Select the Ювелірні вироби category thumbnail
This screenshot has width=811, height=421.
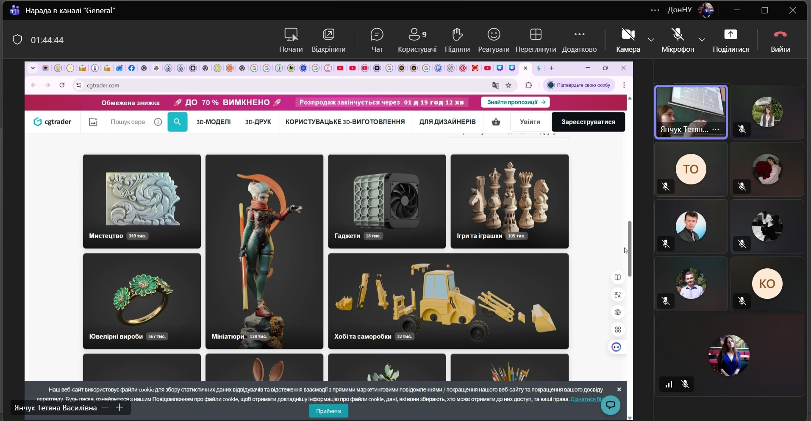click(x=142, y=301)
